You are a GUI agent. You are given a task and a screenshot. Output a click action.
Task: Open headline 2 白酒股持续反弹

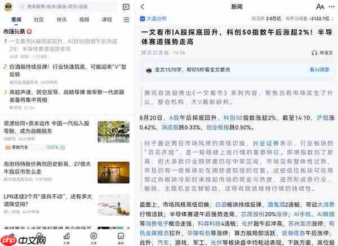pos(68,70)
